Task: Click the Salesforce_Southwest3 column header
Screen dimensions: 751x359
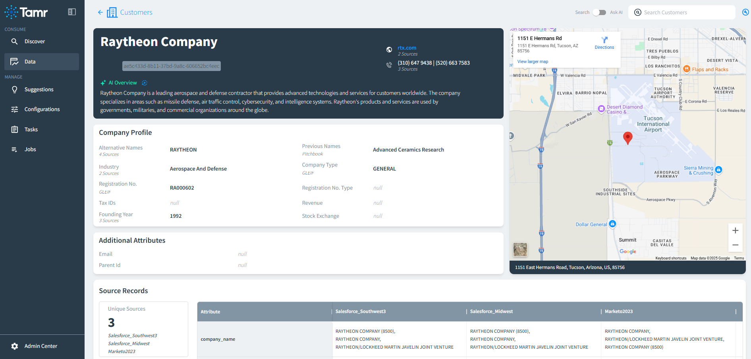Action: click(399, 312)
